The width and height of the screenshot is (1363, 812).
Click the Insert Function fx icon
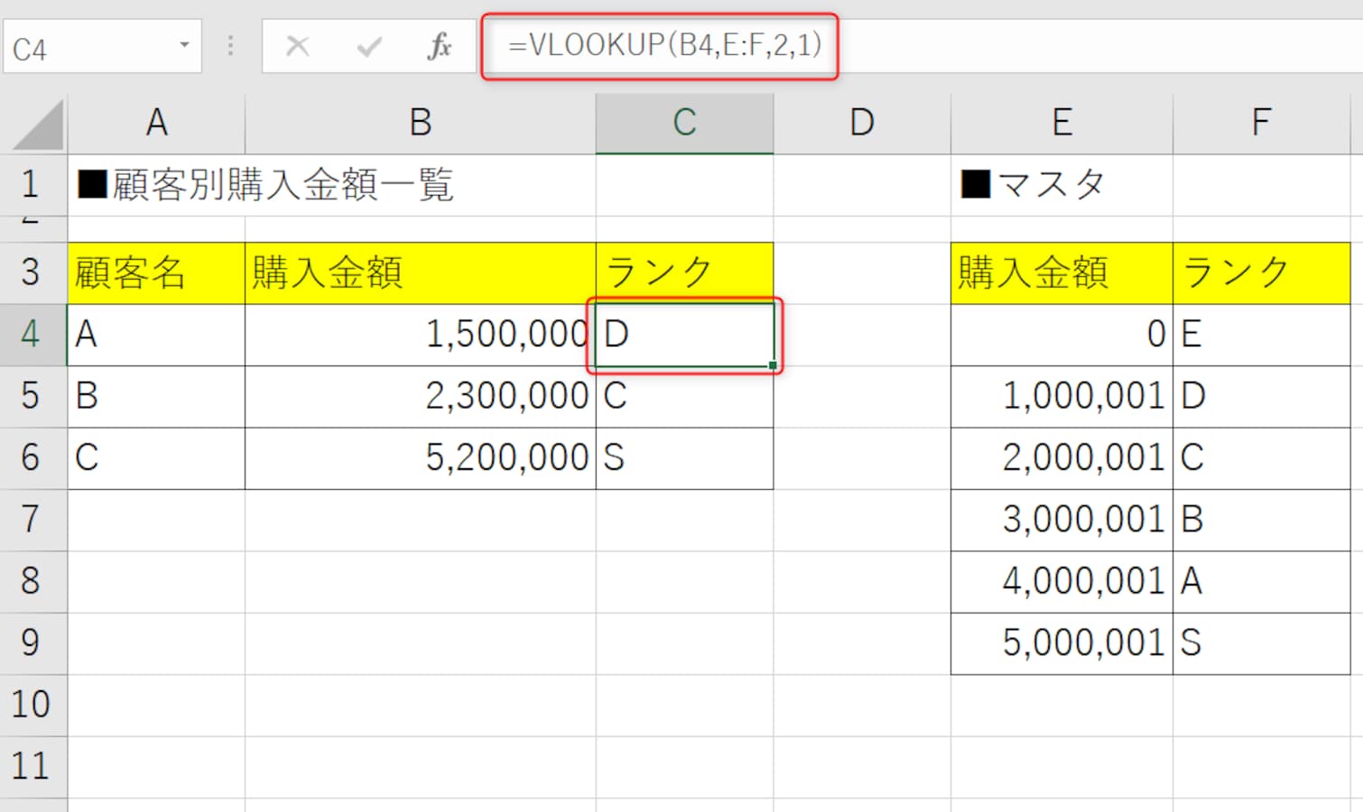440,45
